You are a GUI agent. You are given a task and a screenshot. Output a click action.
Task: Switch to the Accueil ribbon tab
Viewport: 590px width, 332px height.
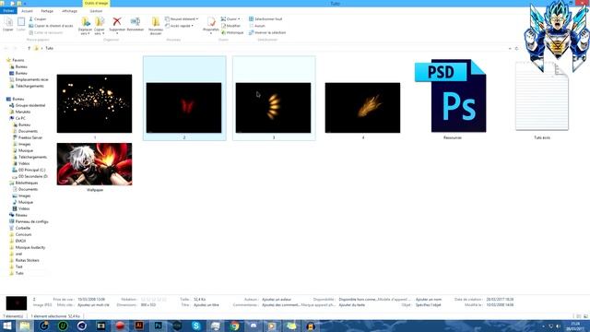click(27, 11)
